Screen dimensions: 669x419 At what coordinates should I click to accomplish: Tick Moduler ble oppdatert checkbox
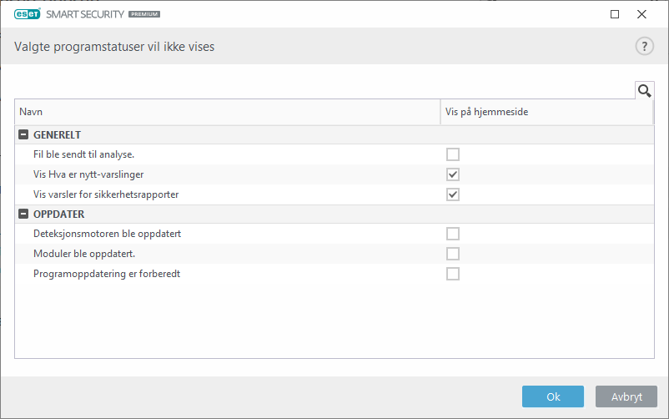(x=453, y=254)
